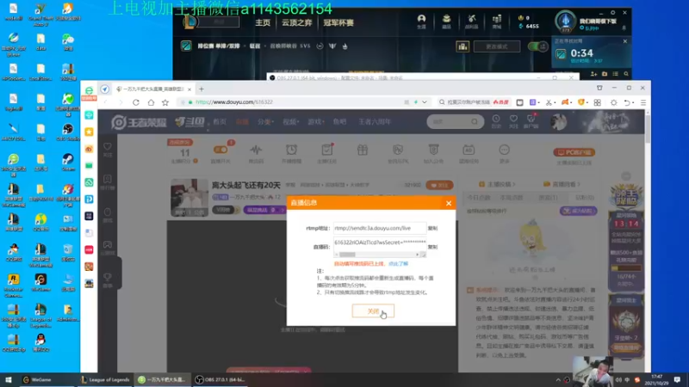Screen dimensions: 689x387
Task: Open the store icon in League client
Action: [x=497, y=21]
